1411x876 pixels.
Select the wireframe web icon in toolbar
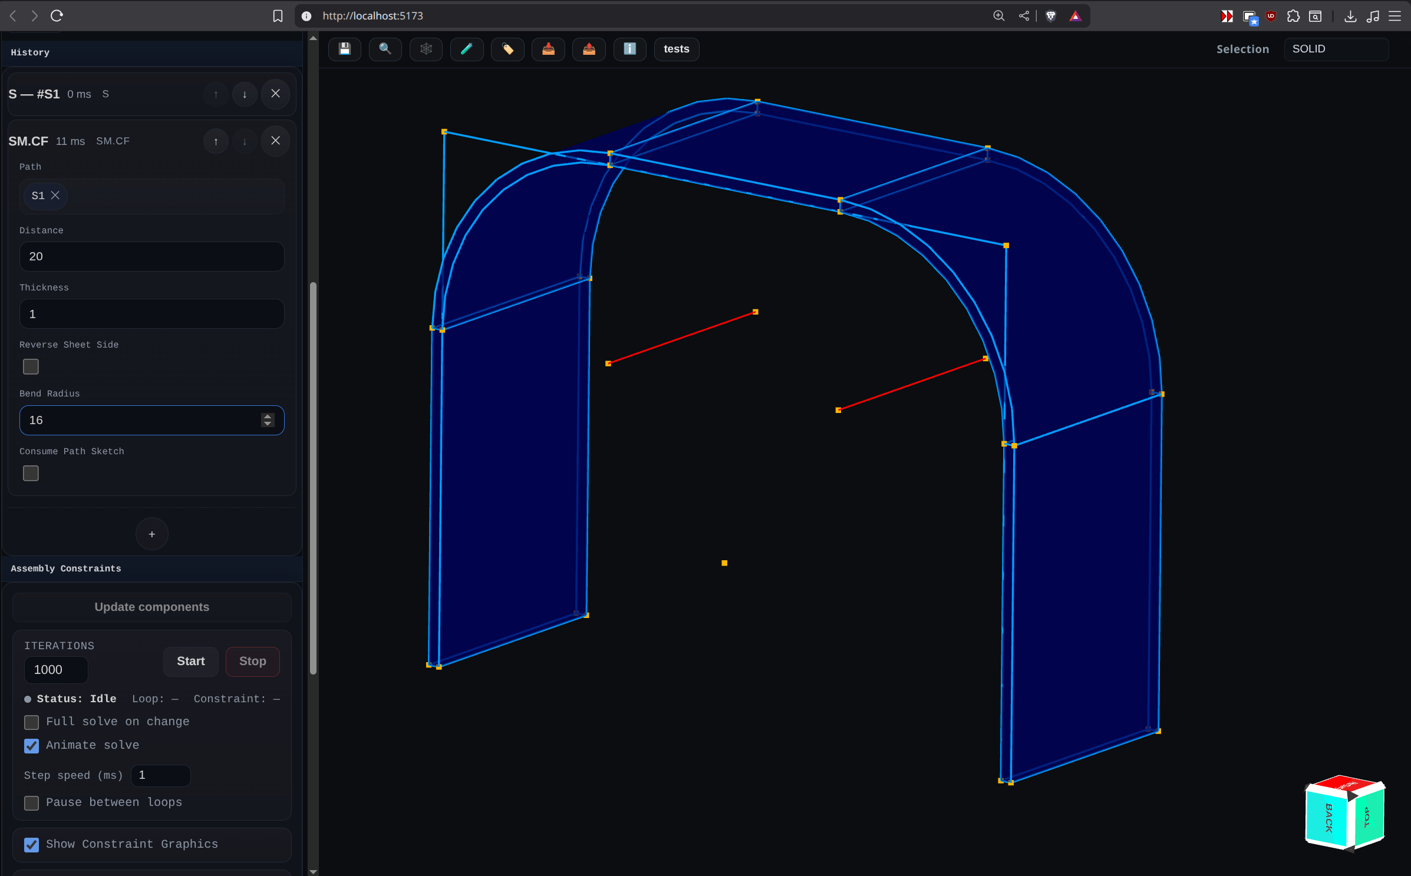pyautogui.click(x=426, y=49)
